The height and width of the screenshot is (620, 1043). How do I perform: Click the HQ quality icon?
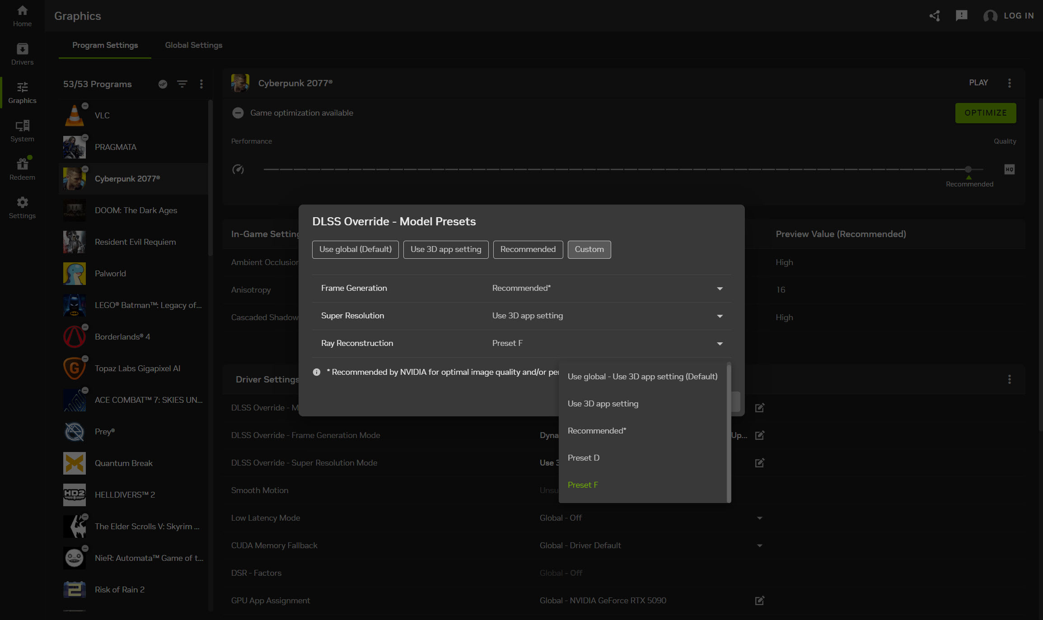tap(1010, 169)
